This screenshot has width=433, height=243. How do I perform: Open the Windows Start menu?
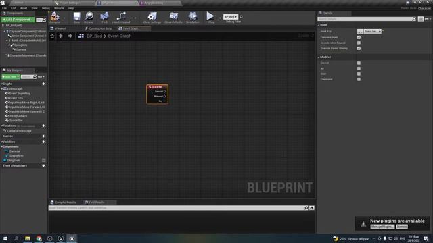(x=5, y=238)
